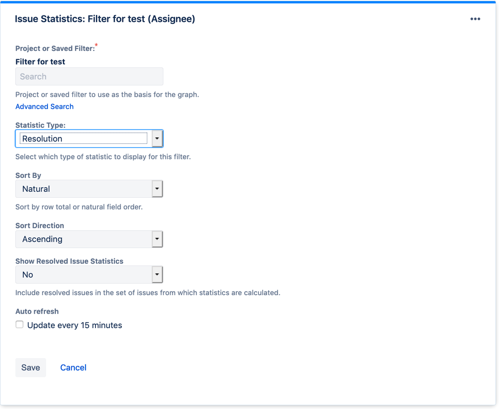This screenshot has width=499, height=409.
Task: Open the gadget more options menu
Action: (x=475, y=19)
